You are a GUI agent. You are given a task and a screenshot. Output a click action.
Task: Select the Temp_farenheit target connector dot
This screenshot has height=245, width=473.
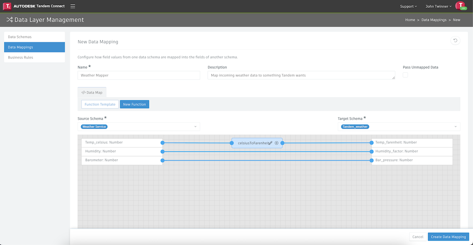click(372, 143)
